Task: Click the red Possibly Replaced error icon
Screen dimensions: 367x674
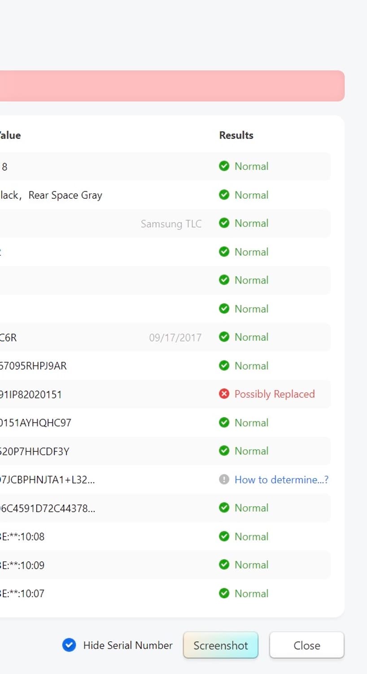Action: 224,394
